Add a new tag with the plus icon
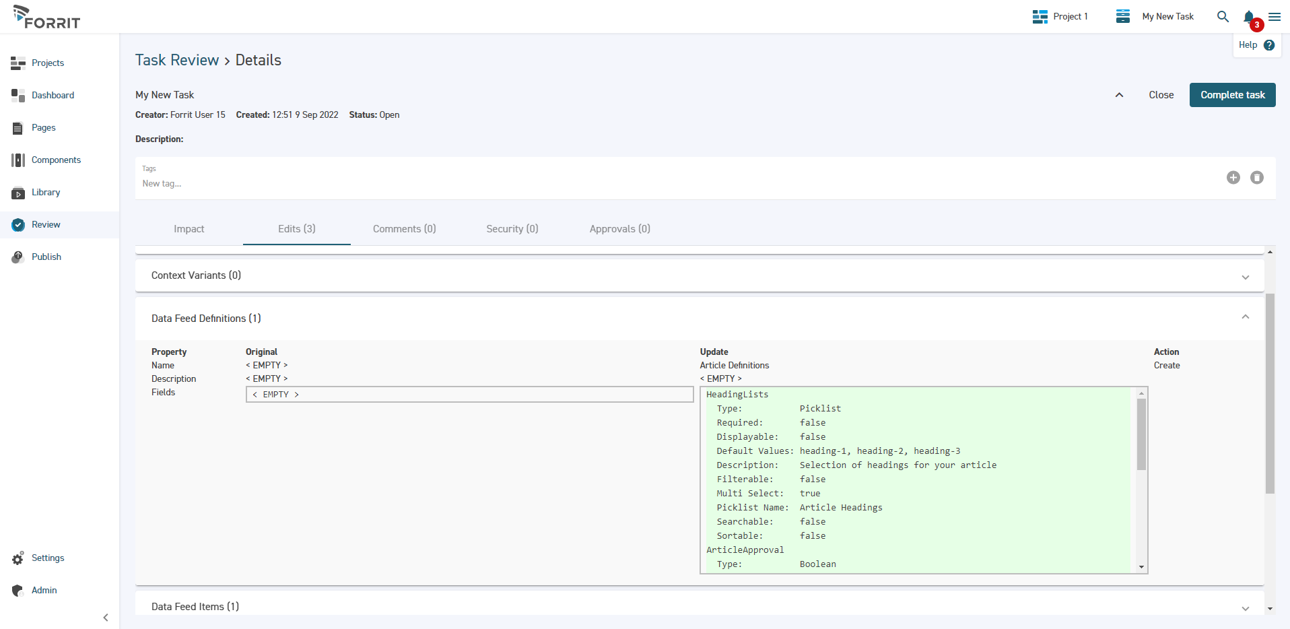Image resolution: width=1290 pixels, height=629 pixels. (1233, 178)
